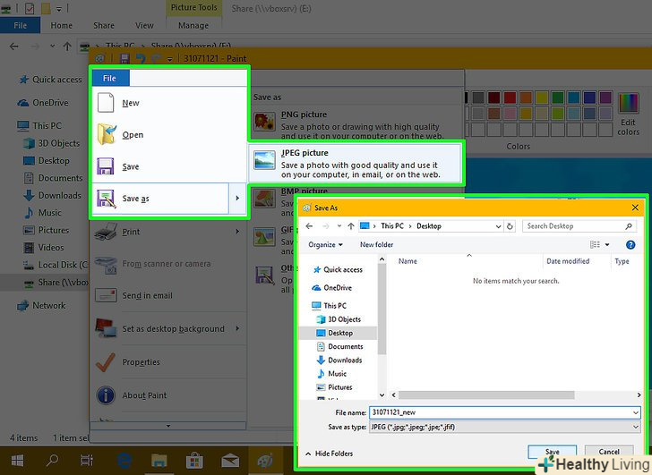Open the view options dropdown in Save As

[607, 244]
